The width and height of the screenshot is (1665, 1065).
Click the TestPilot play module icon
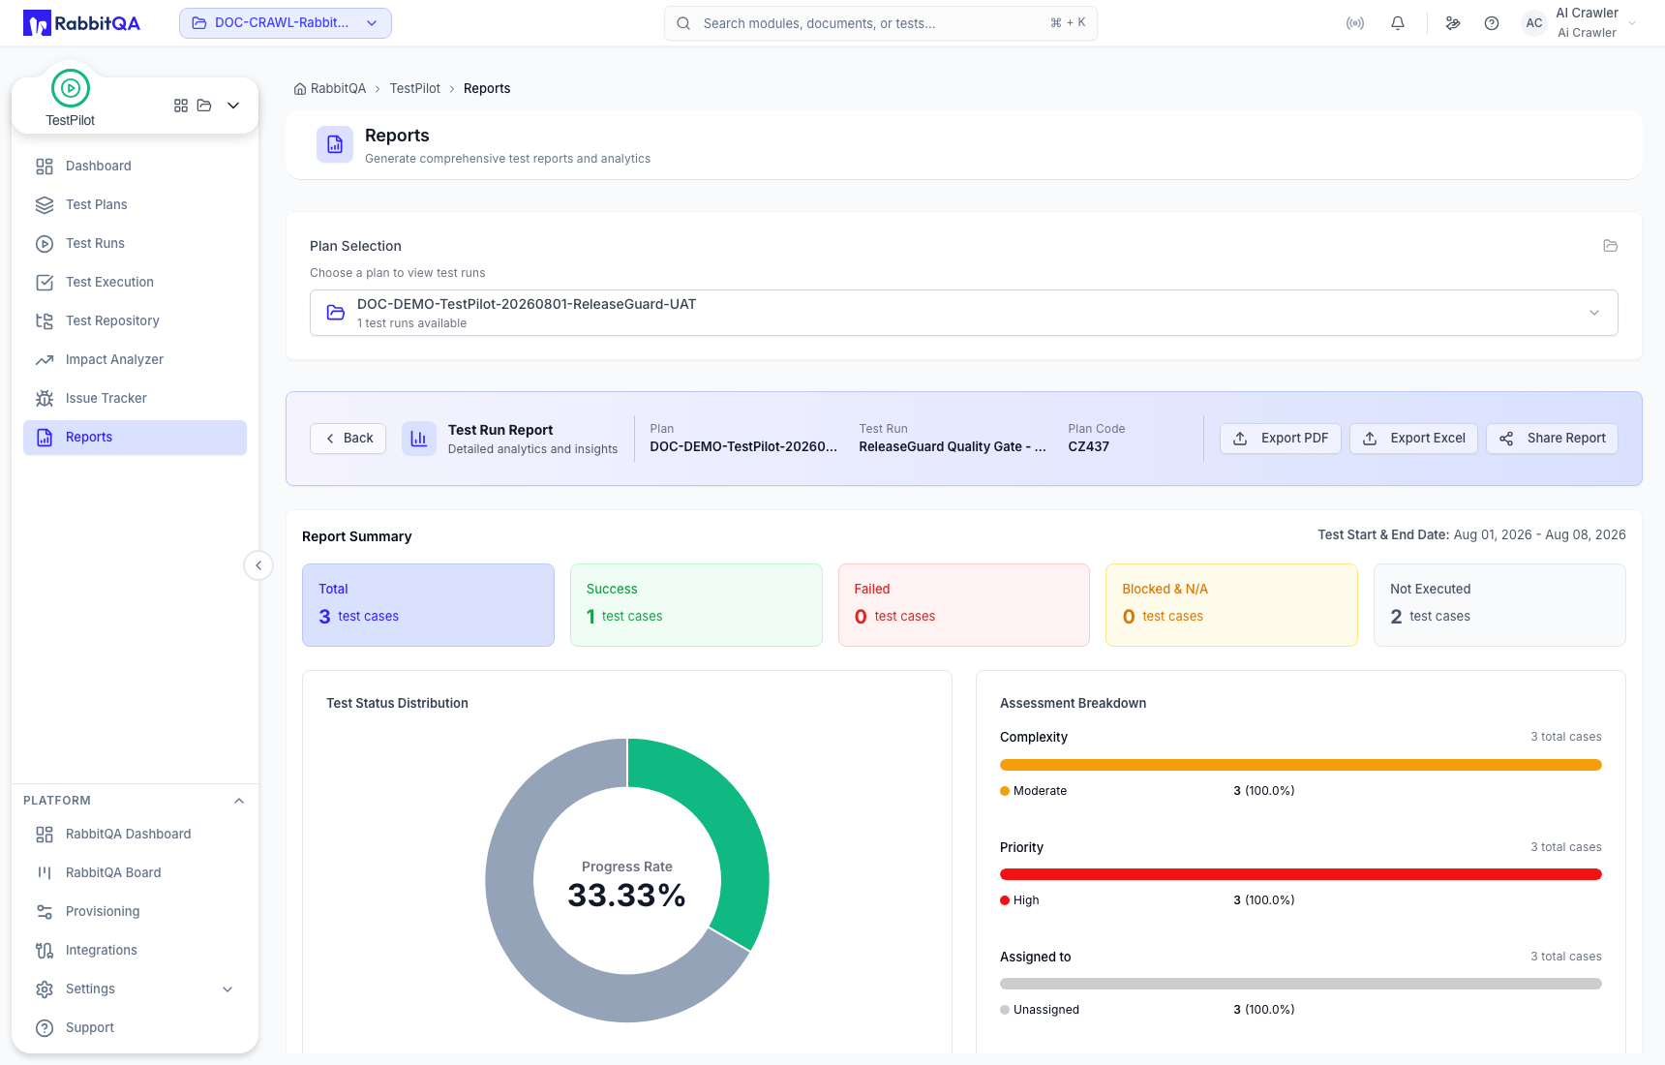pyautogui.click(x=71, y=88)
